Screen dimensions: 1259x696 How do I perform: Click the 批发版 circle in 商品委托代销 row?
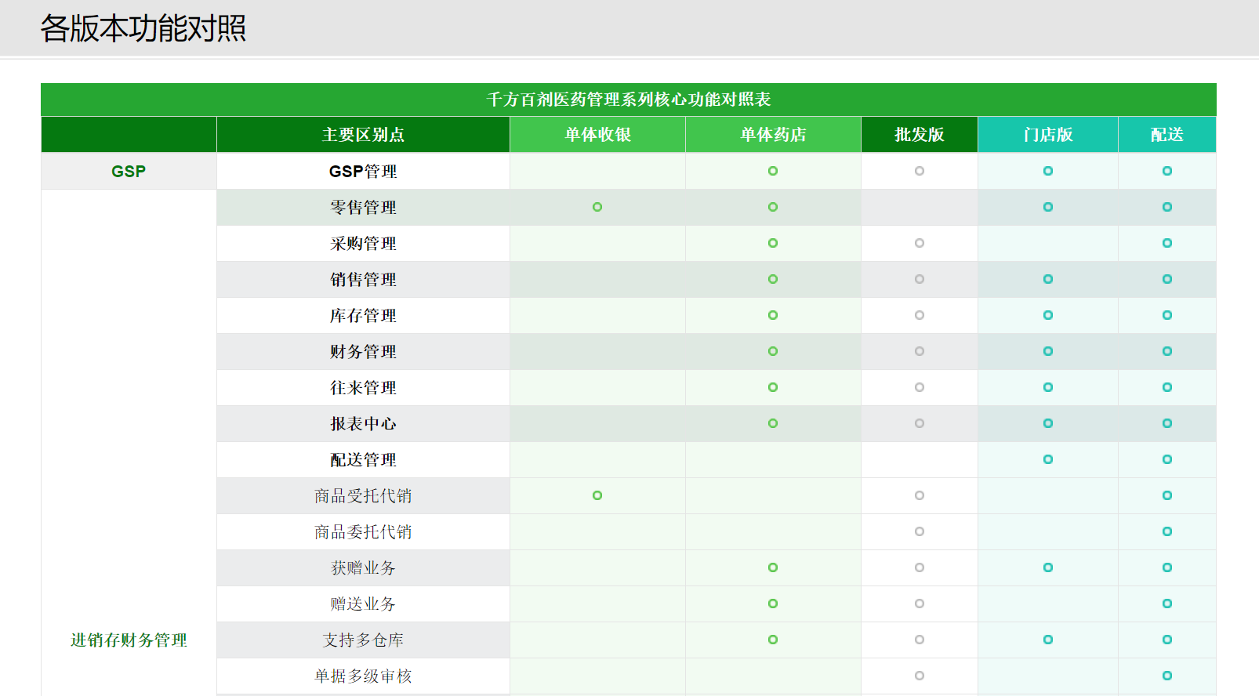pos(920,531)
